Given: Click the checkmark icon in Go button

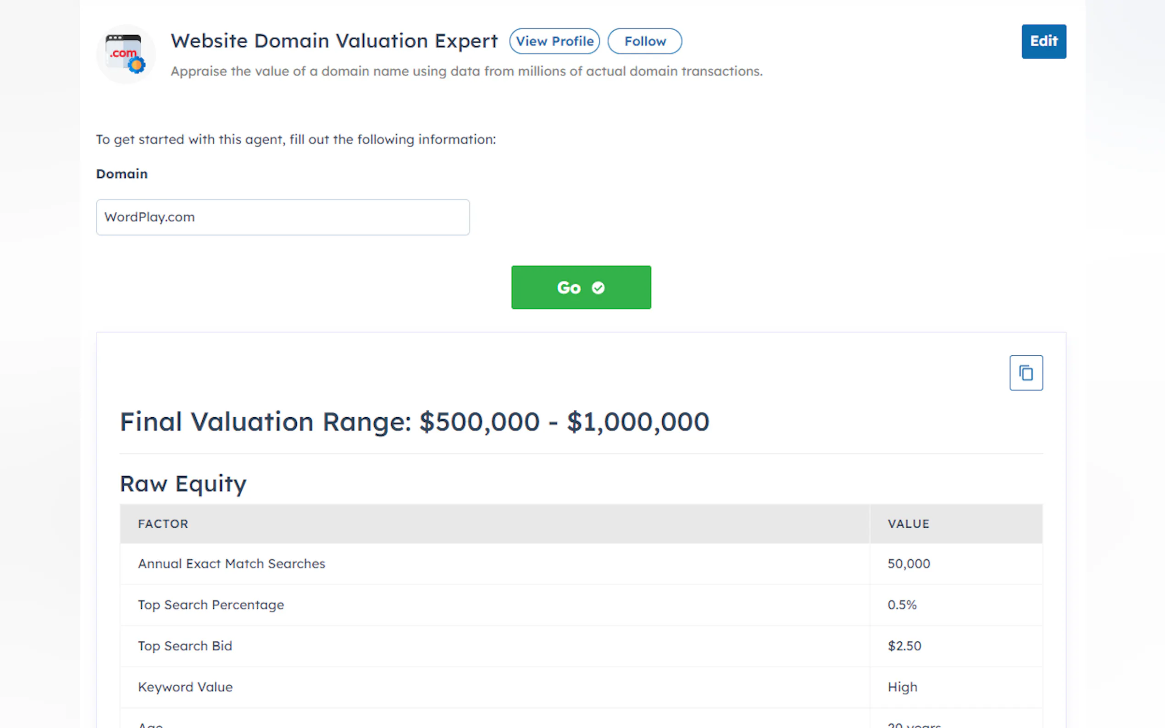Looking at the screenshot, I should [598, 288].
